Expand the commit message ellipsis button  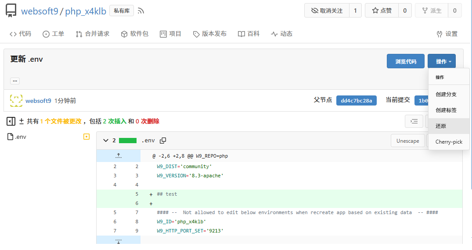[15, 81]
